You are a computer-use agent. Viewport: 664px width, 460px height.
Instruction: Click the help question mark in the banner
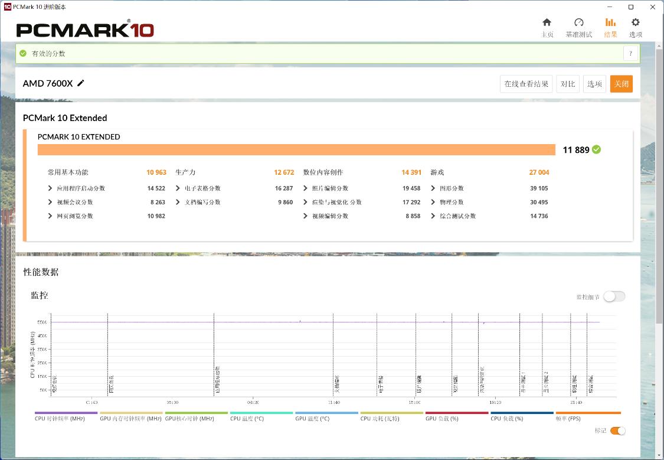click(630, 53)
